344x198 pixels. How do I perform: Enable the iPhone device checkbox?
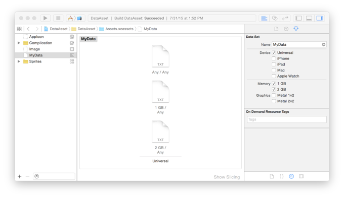point(274,58)
